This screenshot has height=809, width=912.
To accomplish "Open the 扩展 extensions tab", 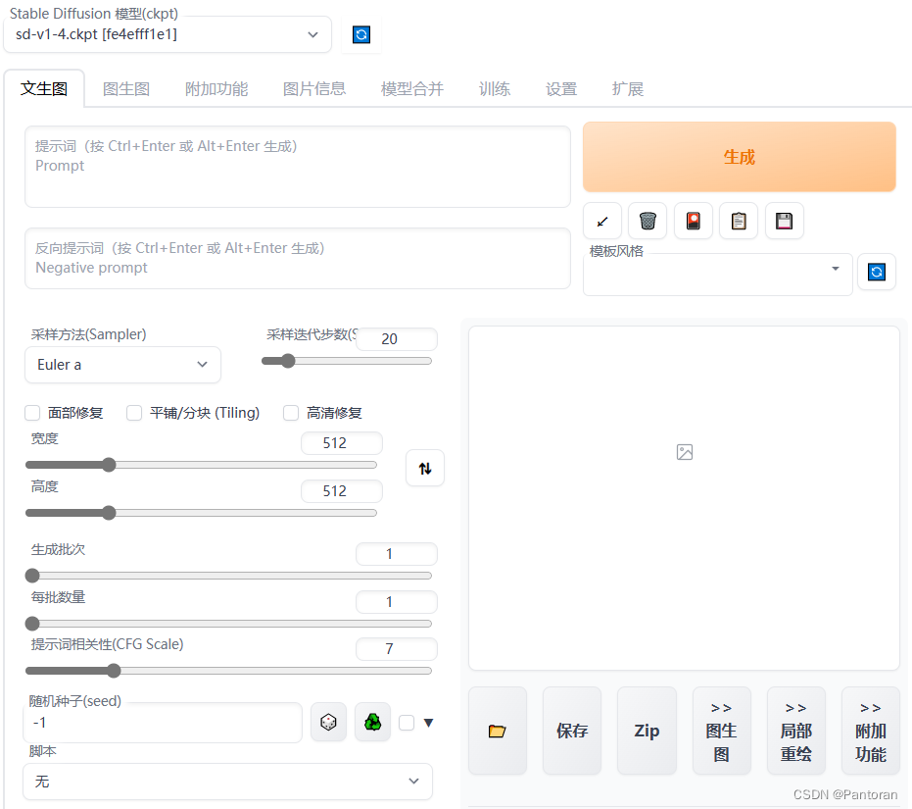I will pos(628,89).
